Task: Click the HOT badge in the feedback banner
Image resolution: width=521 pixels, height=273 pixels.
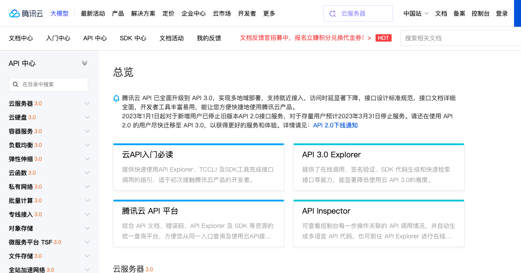Action: (x=383, y=38)
